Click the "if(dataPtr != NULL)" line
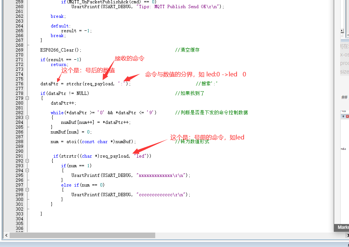The image size is (349, 247). [64, 93]
